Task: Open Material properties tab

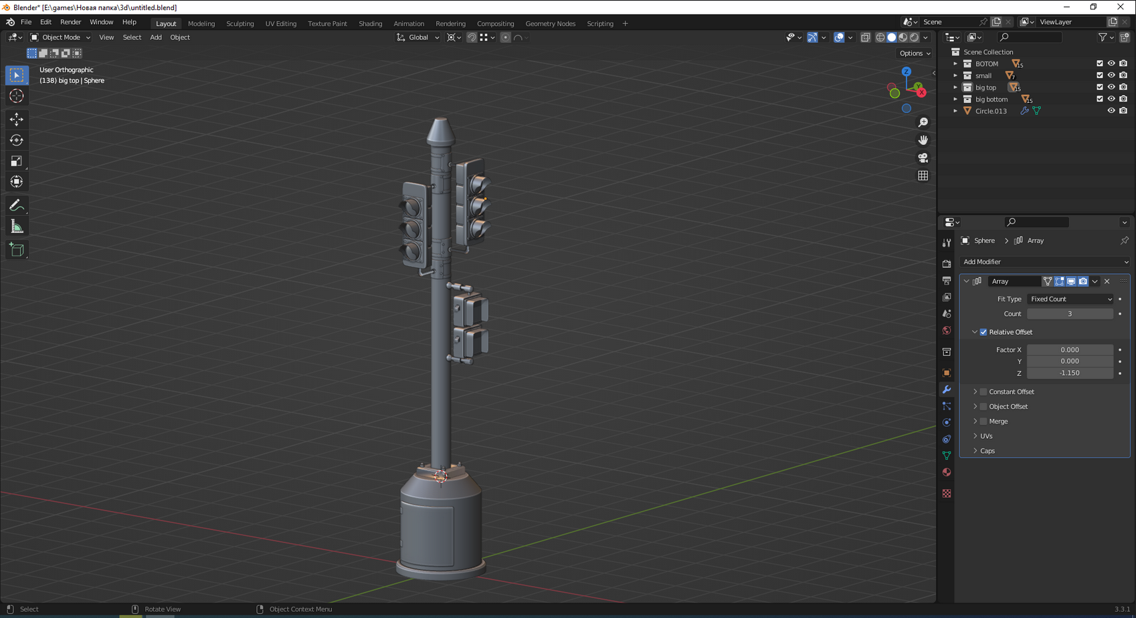Action: tap(947, 472)
